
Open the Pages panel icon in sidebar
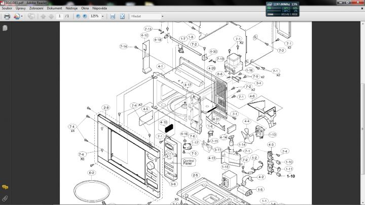5,28
